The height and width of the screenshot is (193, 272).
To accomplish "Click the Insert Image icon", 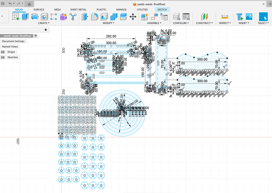I will coord(249,17).
